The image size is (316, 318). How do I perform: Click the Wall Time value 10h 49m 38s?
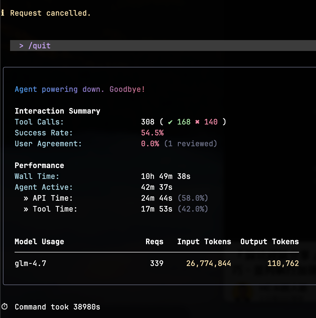165,176
